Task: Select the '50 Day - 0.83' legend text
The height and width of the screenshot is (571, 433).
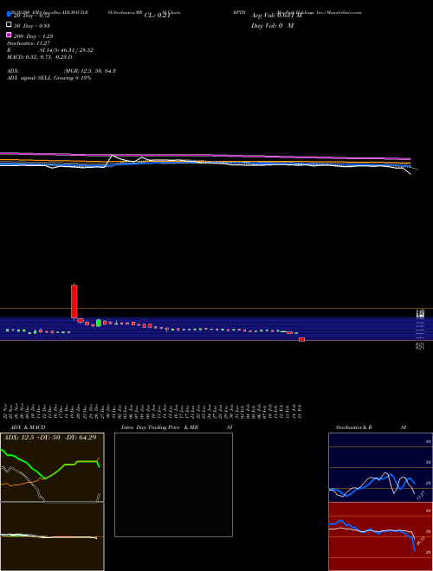Action: [32, 26]
